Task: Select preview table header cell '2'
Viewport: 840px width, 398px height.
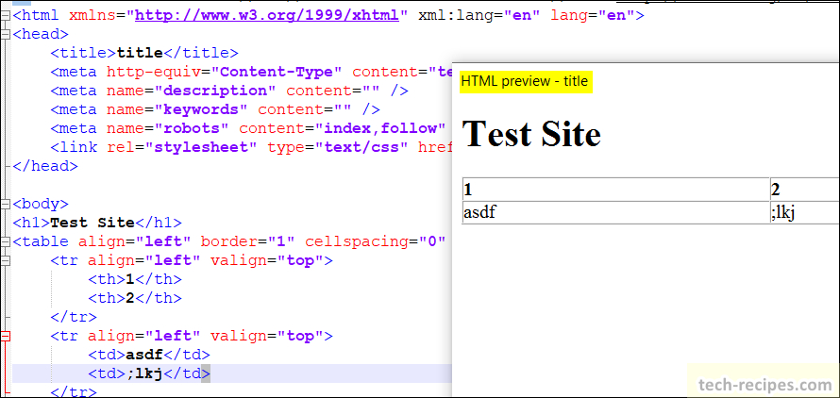Action: [x=805, y=189]
